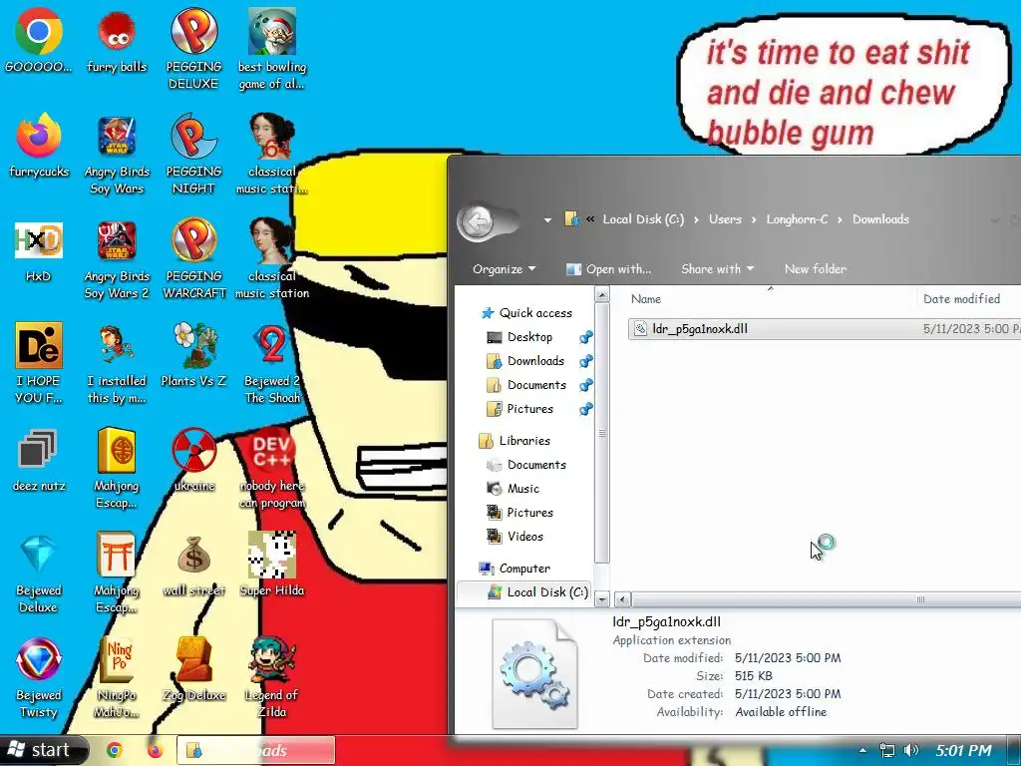The height and width of the screenshot is (766, 1021).
Task: Open the volume speaker tray icon
Action: coord(911,750)
